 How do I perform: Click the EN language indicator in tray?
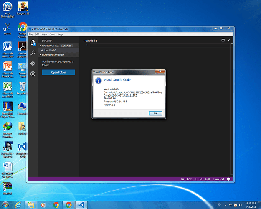[220, 204]
